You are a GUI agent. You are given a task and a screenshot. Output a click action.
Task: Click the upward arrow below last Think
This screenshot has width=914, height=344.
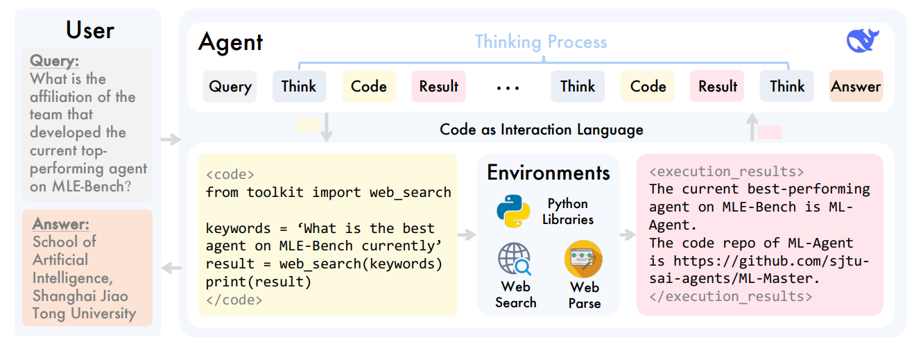click(750, 128)
